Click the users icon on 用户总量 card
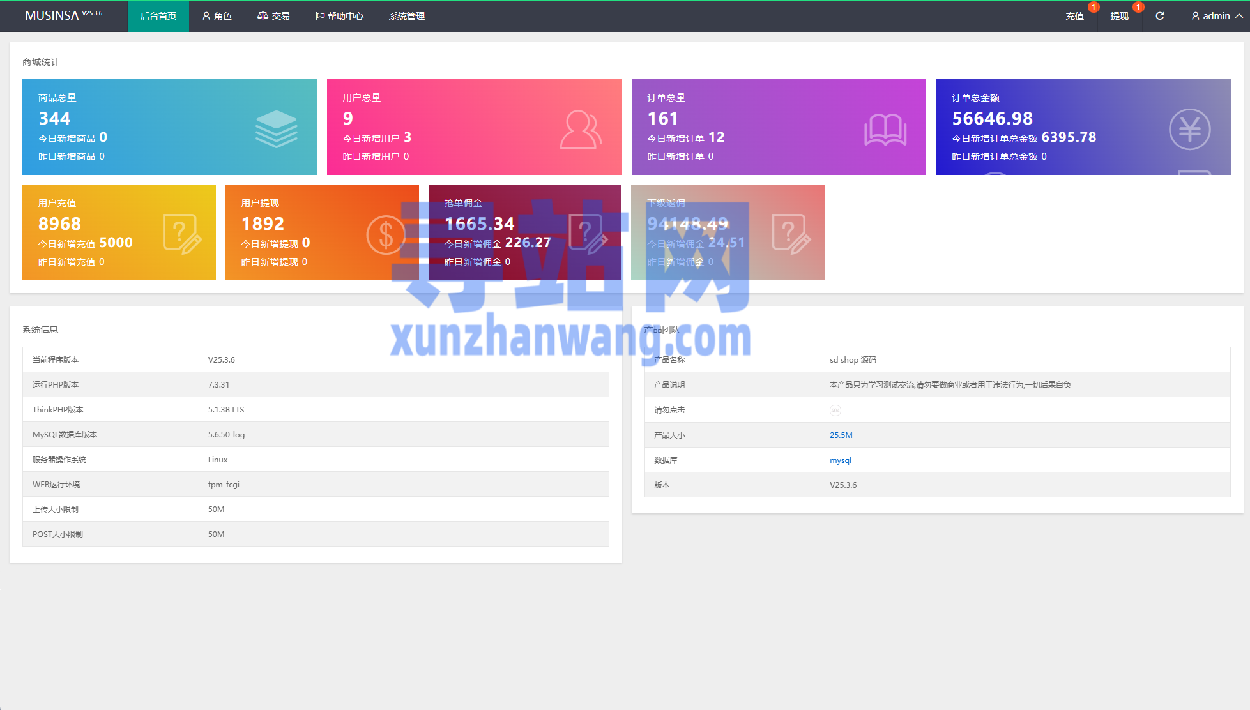This screenshot has height=710, width=1250. [581, 130]
